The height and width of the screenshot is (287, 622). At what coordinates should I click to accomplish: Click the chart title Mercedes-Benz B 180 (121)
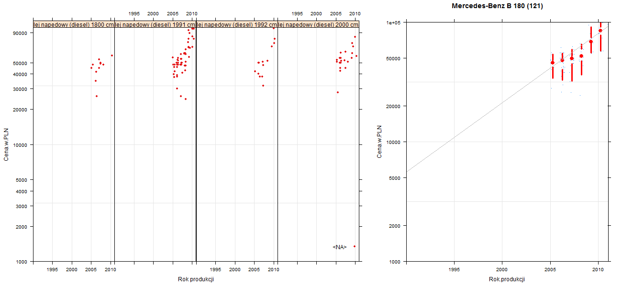click(497, 6)
